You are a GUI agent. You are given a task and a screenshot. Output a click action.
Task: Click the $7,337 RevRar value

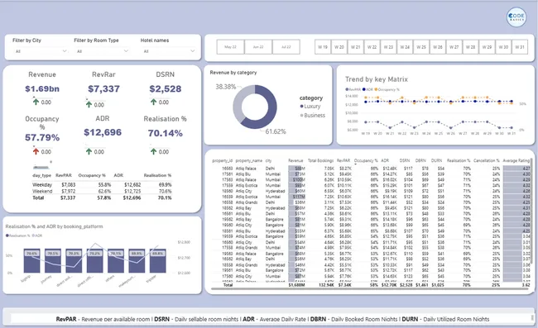click(x=103, y=88)
